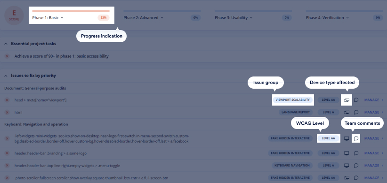
Task: Open the Phase 3: Usability dropdown
Action: point(234,18)
